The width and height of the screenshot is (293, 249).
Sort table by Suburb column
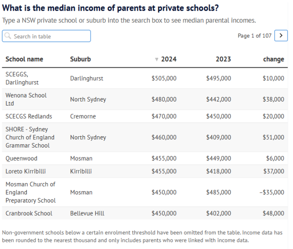pyautogui.click(x=80, y=59)
